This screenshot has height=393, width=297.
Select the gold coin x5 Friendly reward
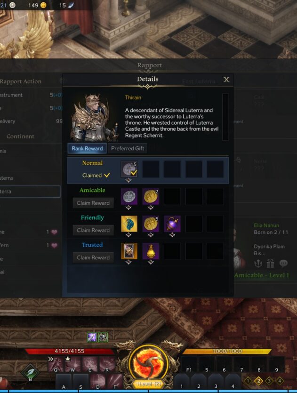[x=151, y=224]
